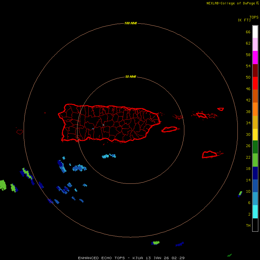Click the '42' legend value label
The width and height of the screenshot is (260, 260).
pyautogui.click(x=248, y=100)
